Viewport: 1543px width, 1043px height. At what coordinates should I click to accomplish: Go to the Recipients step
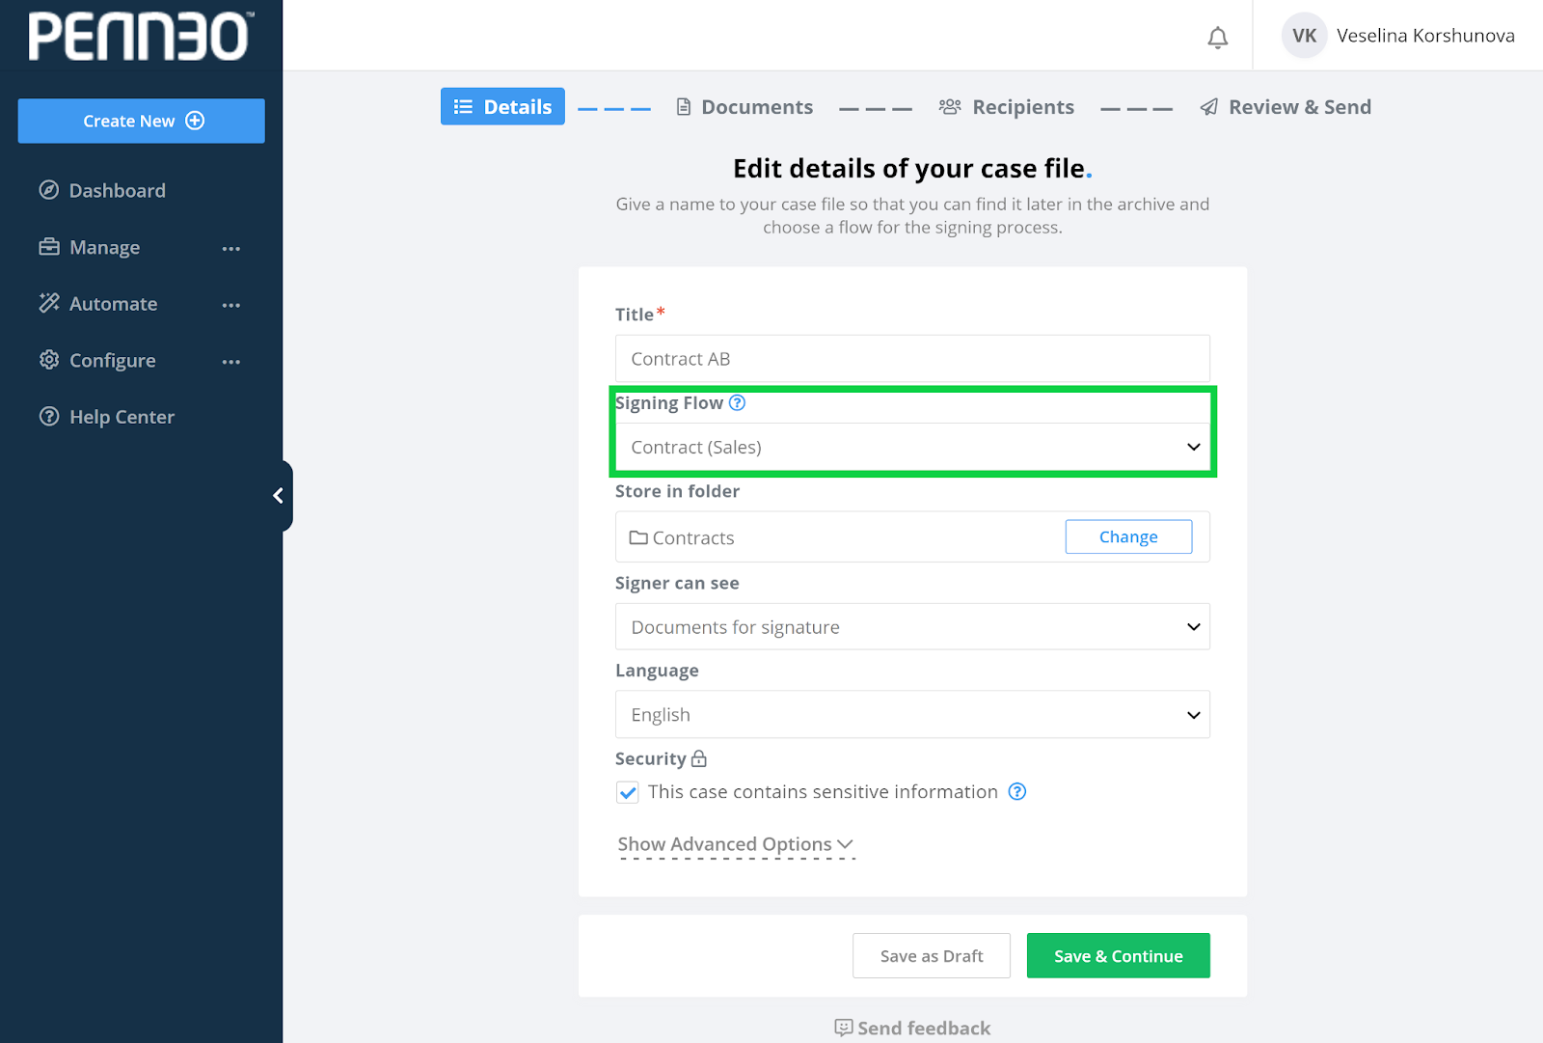pyautogui.click(x=1007, y=107)
